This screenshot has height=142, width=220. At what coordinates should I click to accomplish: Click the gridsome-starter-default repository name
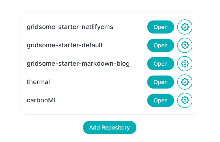[x=65, y=45]
